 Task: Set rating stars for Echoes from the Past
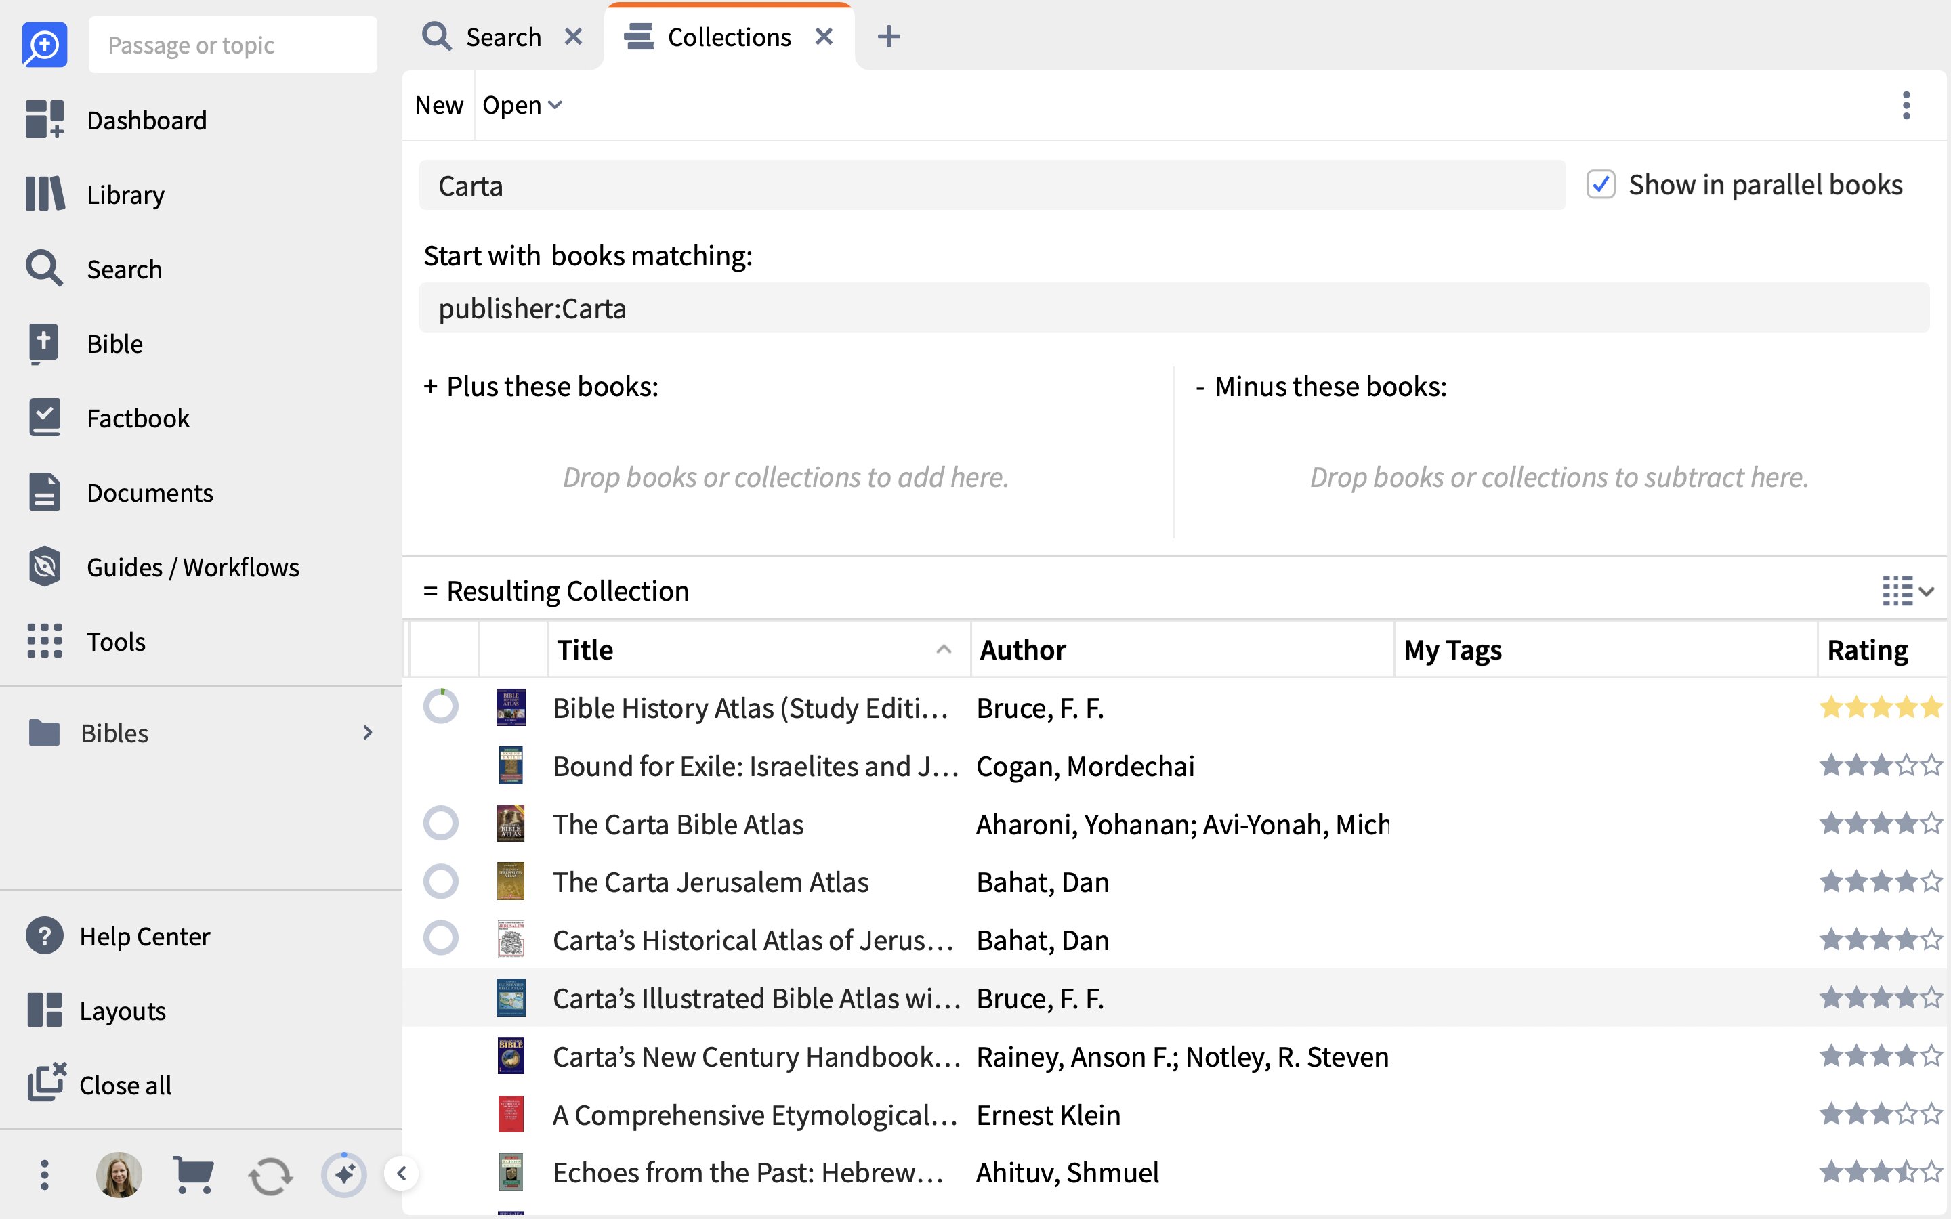coord(1881,1172)
